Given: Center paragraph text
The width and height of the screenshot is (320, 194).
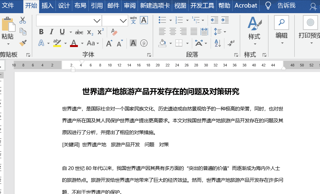Looking at the screenshot, I should (x=173, y=32).
